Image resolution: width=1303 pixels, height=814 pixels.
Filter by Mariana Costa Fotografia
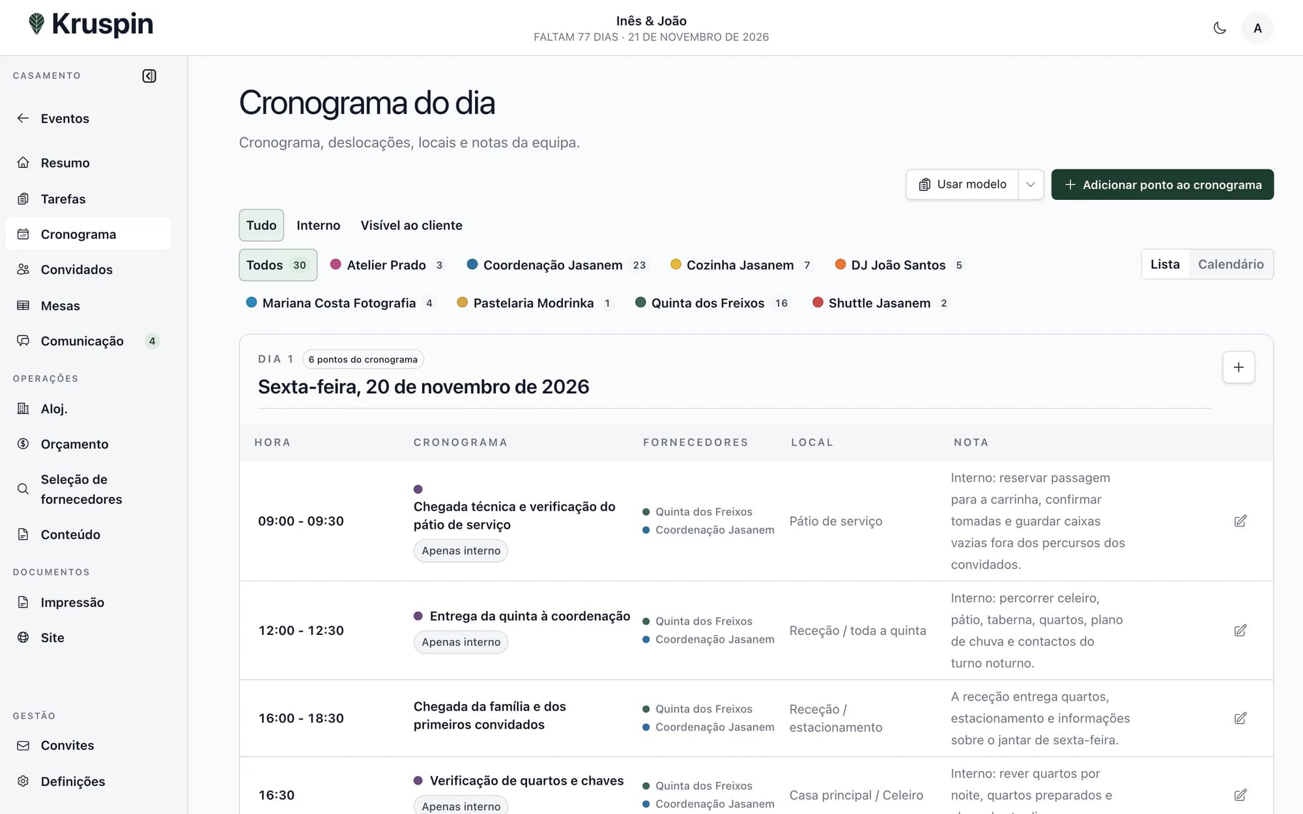(340, 303)
